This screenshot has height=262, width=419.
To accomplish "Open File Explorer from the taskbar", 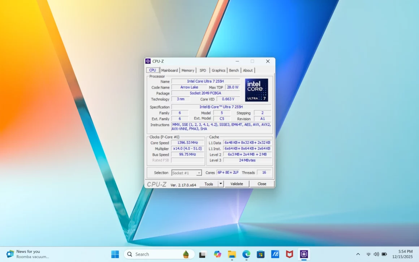I will (232, 254).
